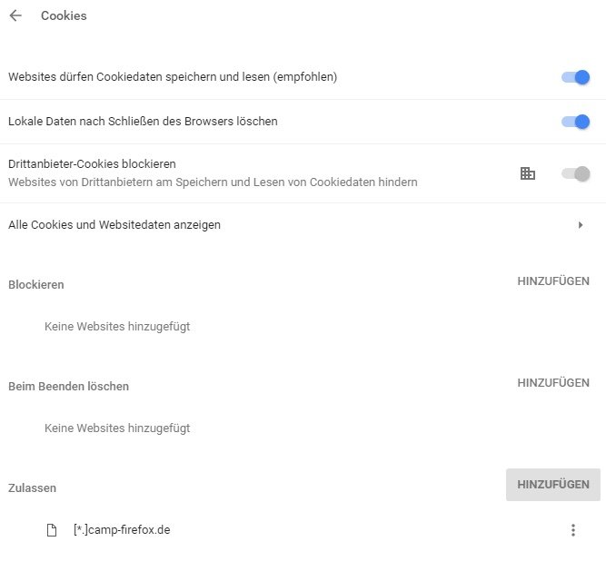Turn off deleting local data on browser close

coord(576,122)
